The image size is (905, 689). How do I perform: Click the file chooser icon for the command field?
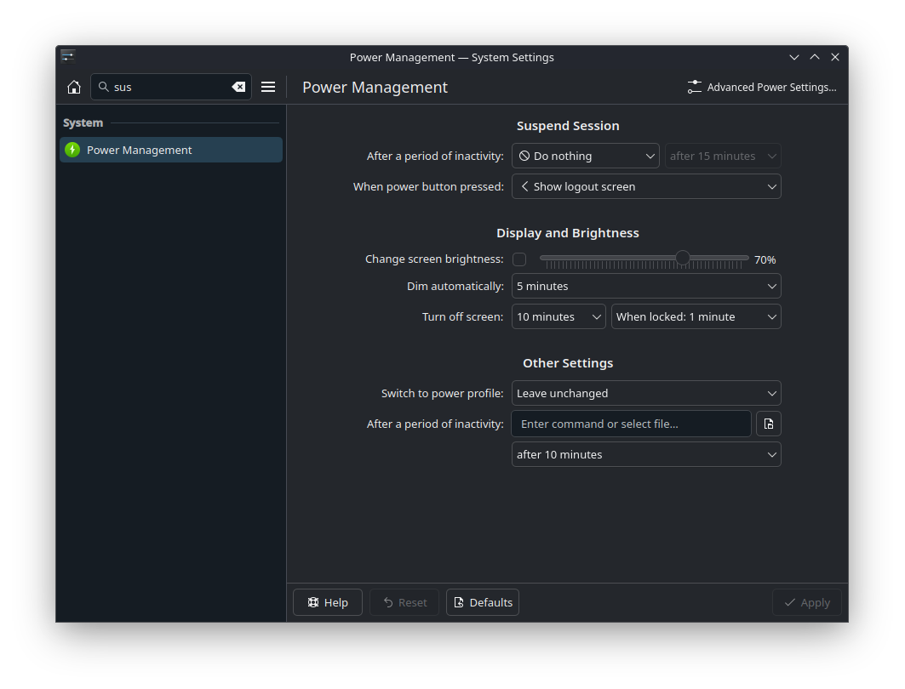tap(769, 424)
